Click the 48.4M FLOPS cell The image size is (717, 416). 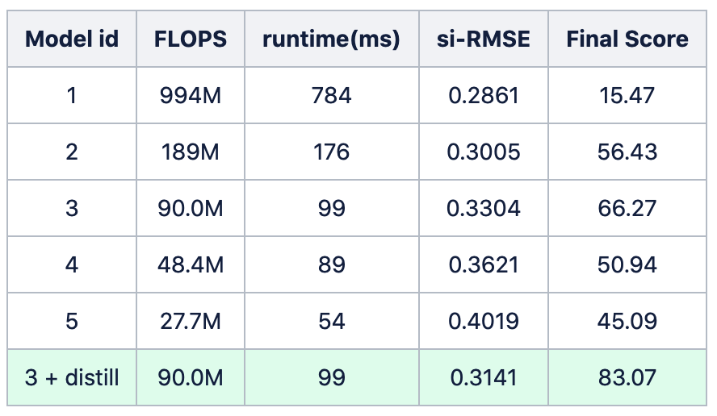[x=191, y=265]
